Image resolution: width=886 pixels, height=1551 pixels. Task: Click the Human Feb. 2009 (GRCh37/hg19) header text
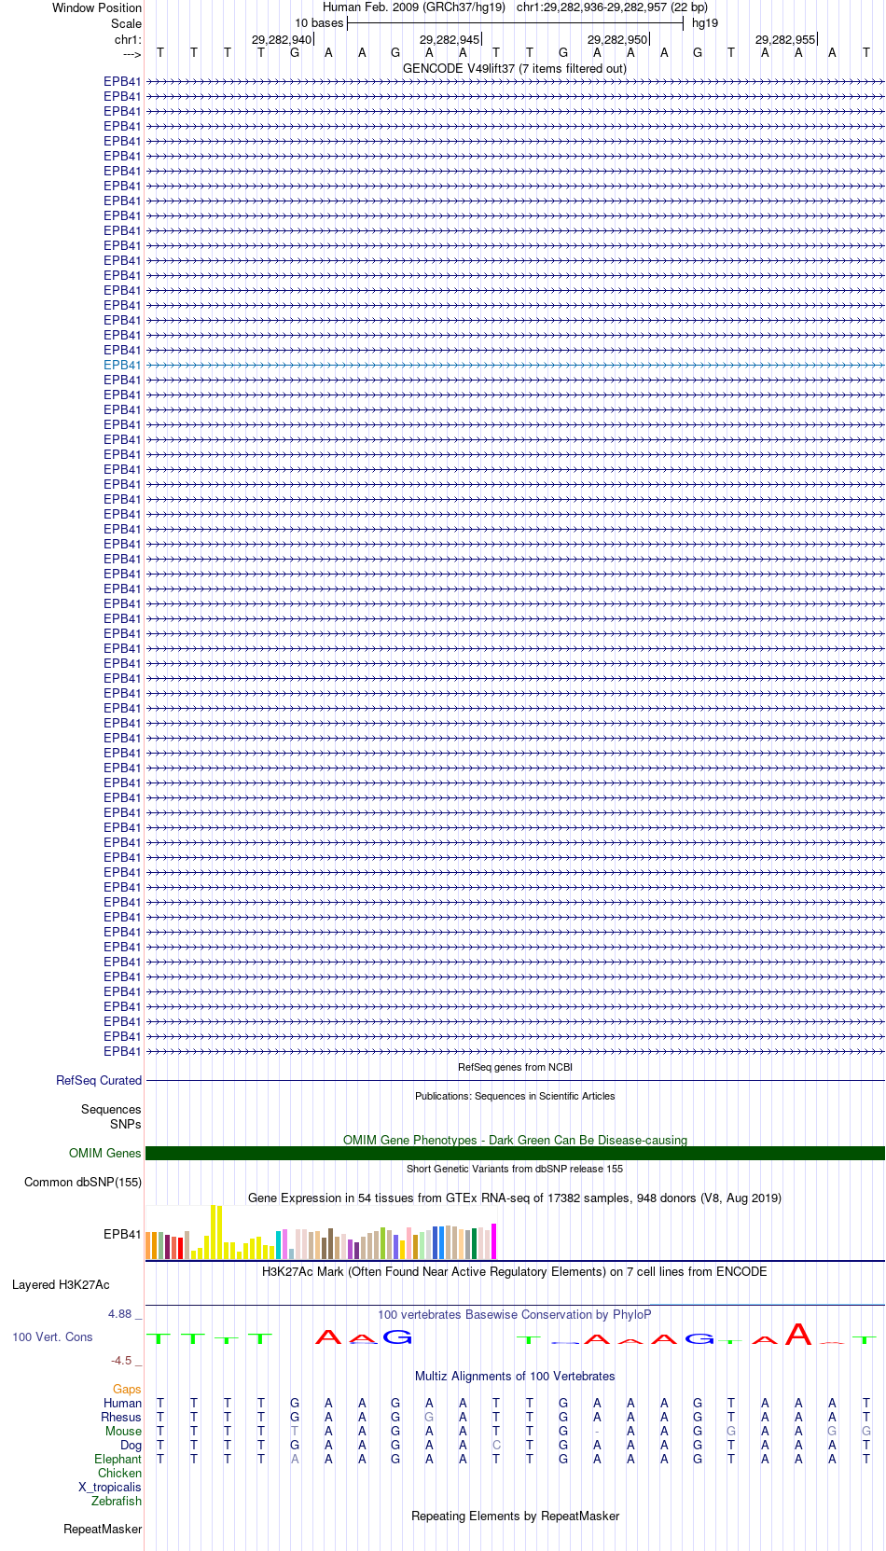tap(414, 7)
